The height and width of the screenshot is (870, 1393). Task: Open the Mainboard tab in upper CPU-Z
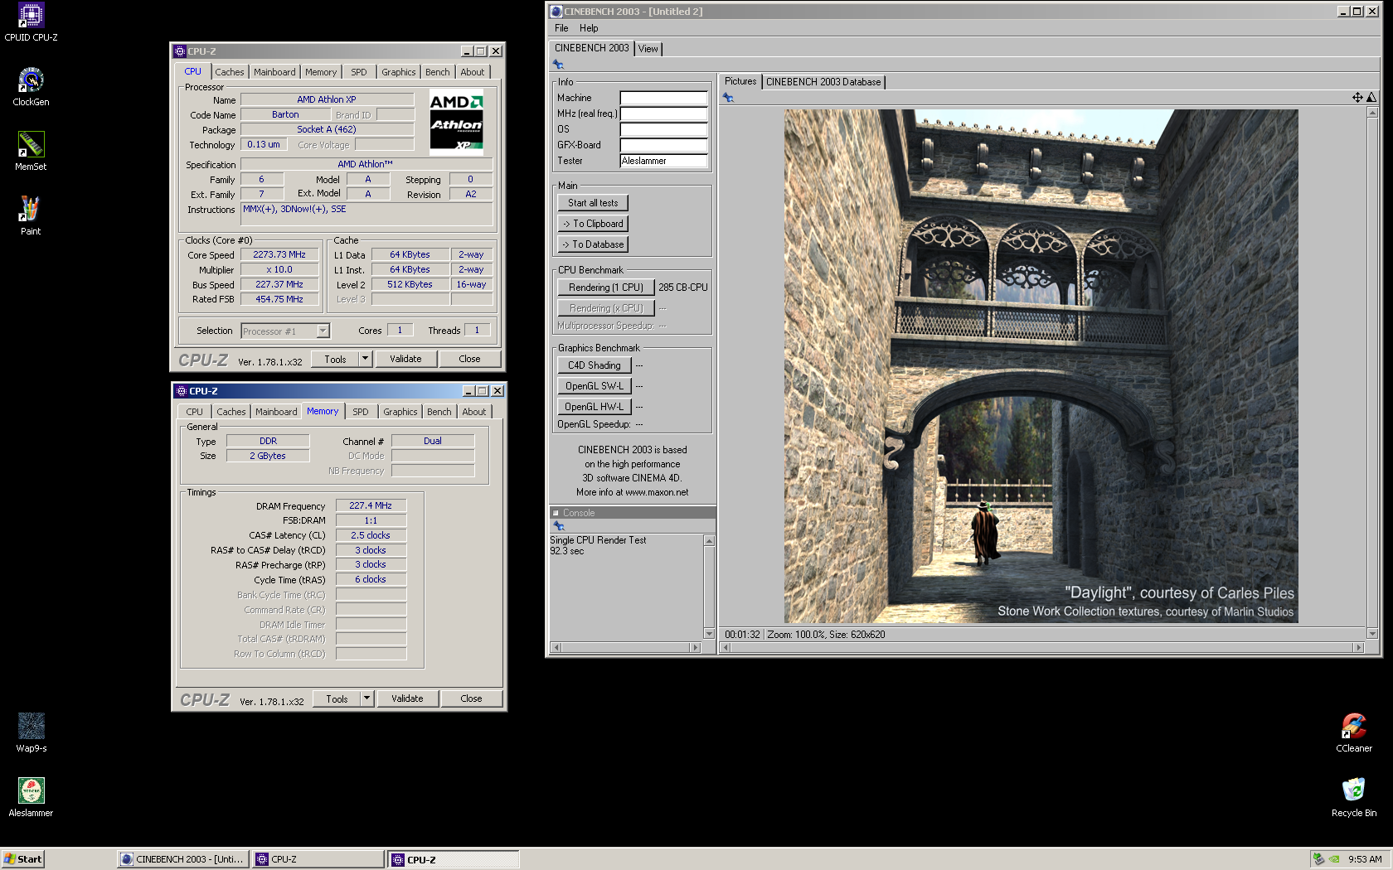(274, 72)
